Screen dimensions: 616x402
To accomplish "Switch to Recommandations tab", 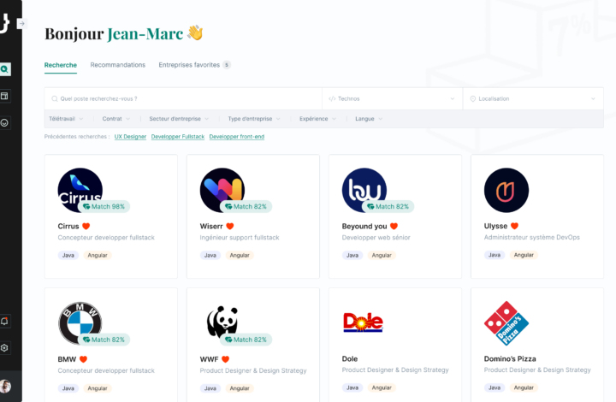I will point(118,65).
